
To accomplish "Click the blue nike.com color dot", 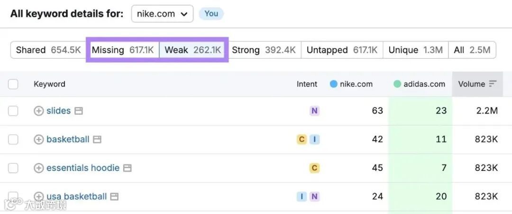I will 333,84.
